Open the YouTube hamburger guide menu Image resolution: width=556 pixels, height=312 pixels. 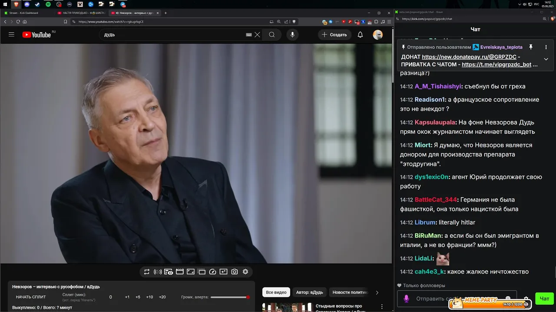11,35
